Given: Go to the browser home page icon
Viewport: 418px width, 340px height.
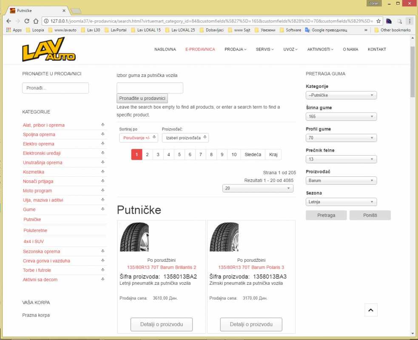Looking at the screenshot, I should pos(36,21).
